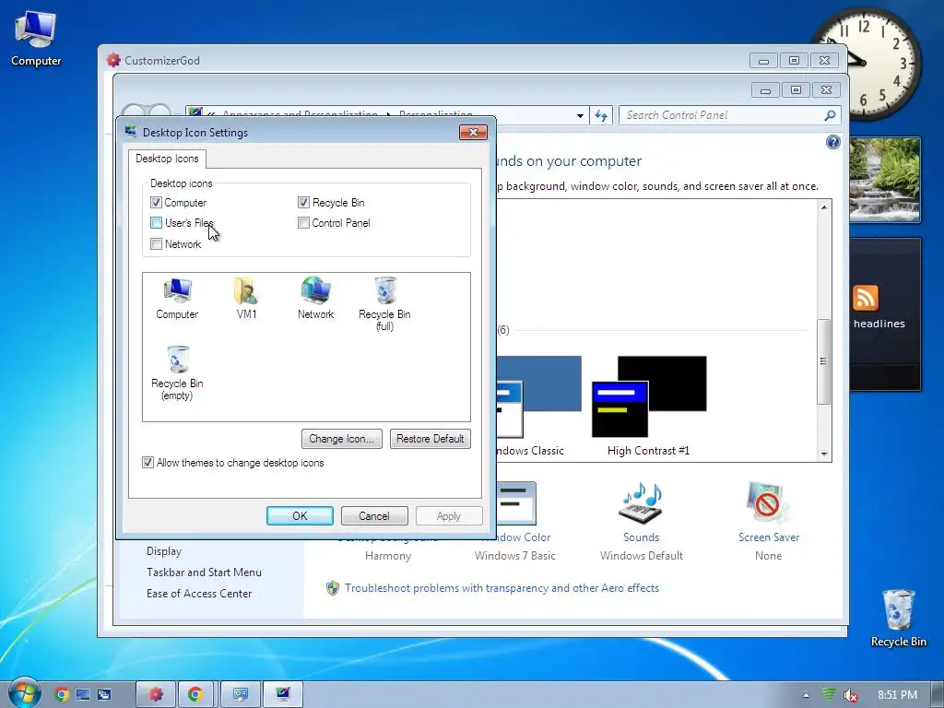
Task: Cancel the Desktop Icon Settings dialog
Action: 374,516
